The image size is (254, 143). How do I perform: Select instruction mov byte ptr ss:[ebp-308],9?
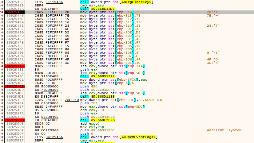coord(109,53)
